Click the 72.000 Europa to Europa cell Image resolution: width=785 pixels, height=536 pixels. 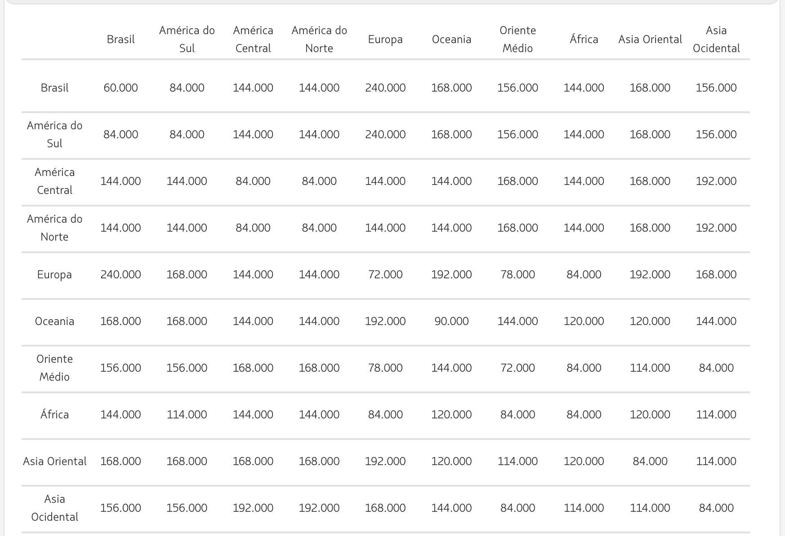[x=385, y=275]
